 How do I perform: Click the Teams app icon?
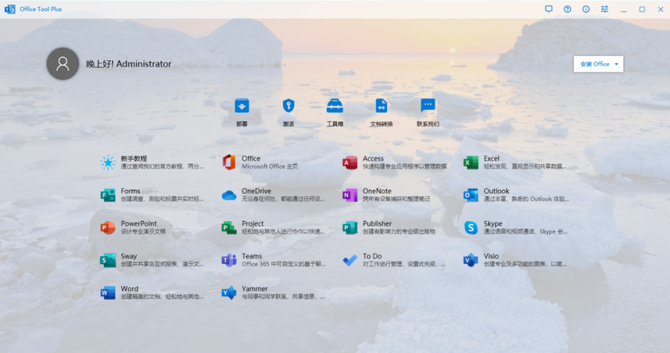(x=229, y=260)
